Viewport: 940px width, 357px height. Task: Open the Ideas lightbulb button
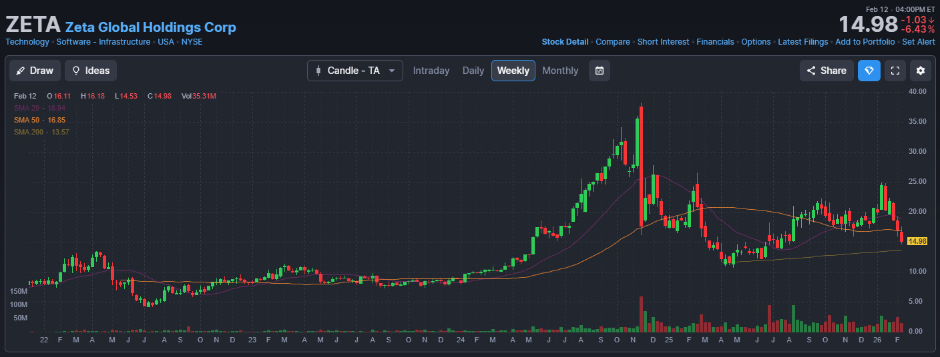click(x=91, y=71)
